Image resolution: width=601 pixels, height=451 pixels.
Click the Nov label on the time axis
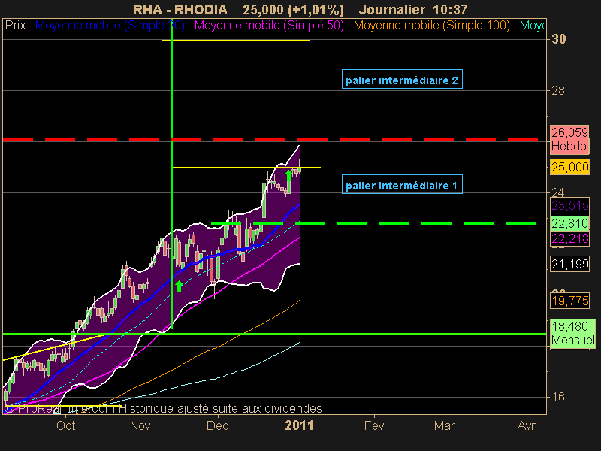point(140,425)
